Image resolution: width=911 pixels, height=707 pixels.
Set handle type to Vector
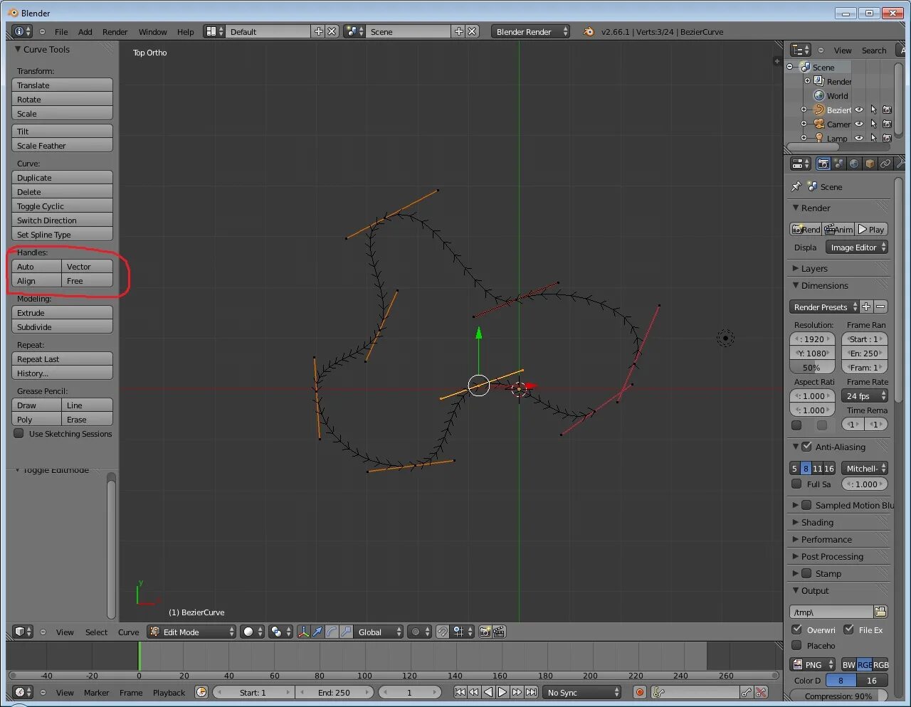pyautogui.click(x=87, y=266)
